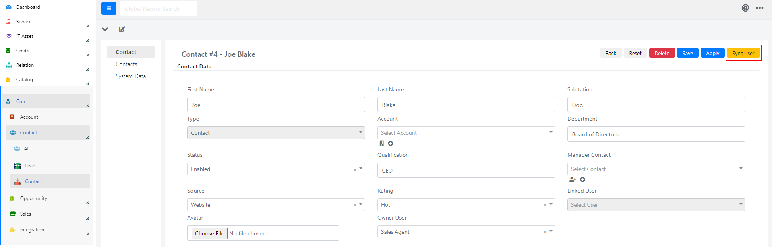Image resolution: width=772 pixels, height=247 pixels.
Task: Click the Last Name field
Action: 466,105
